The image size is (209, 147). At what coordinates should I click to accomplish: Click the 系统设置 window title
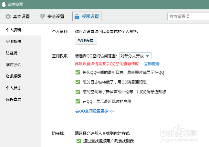coord(15,5)
